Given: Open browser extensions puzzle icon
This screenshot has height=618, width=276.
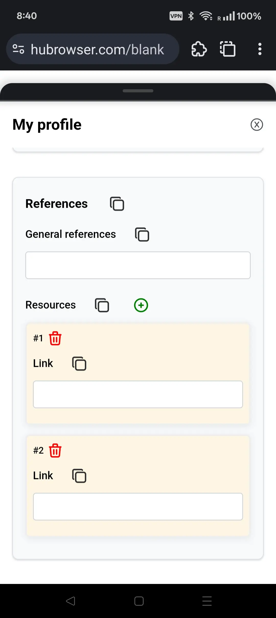Looking at the screenshot, I should [x=199, y=49].
